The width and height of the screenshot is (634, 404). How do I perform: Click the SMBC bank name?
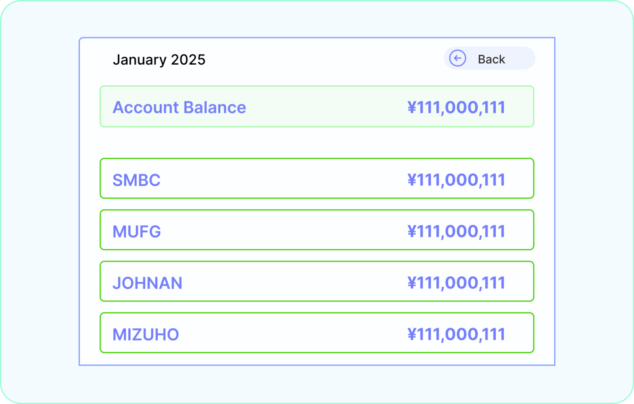(x=136, y=180)
